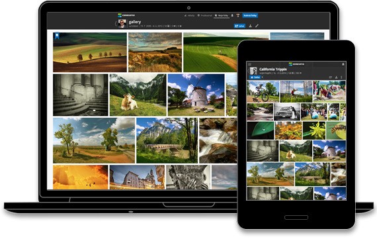Click the Rajče logo on laptop header

tap(126, 15)
